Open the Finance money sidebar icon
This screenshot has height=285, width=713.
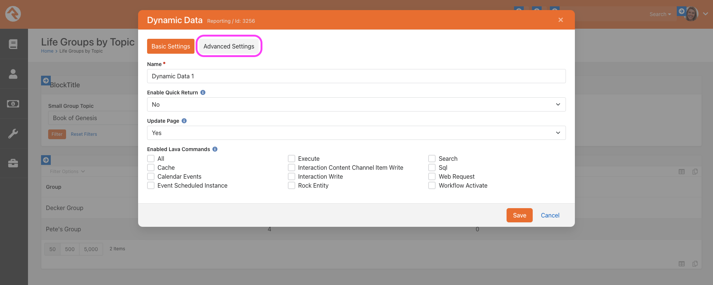(13, 104)
